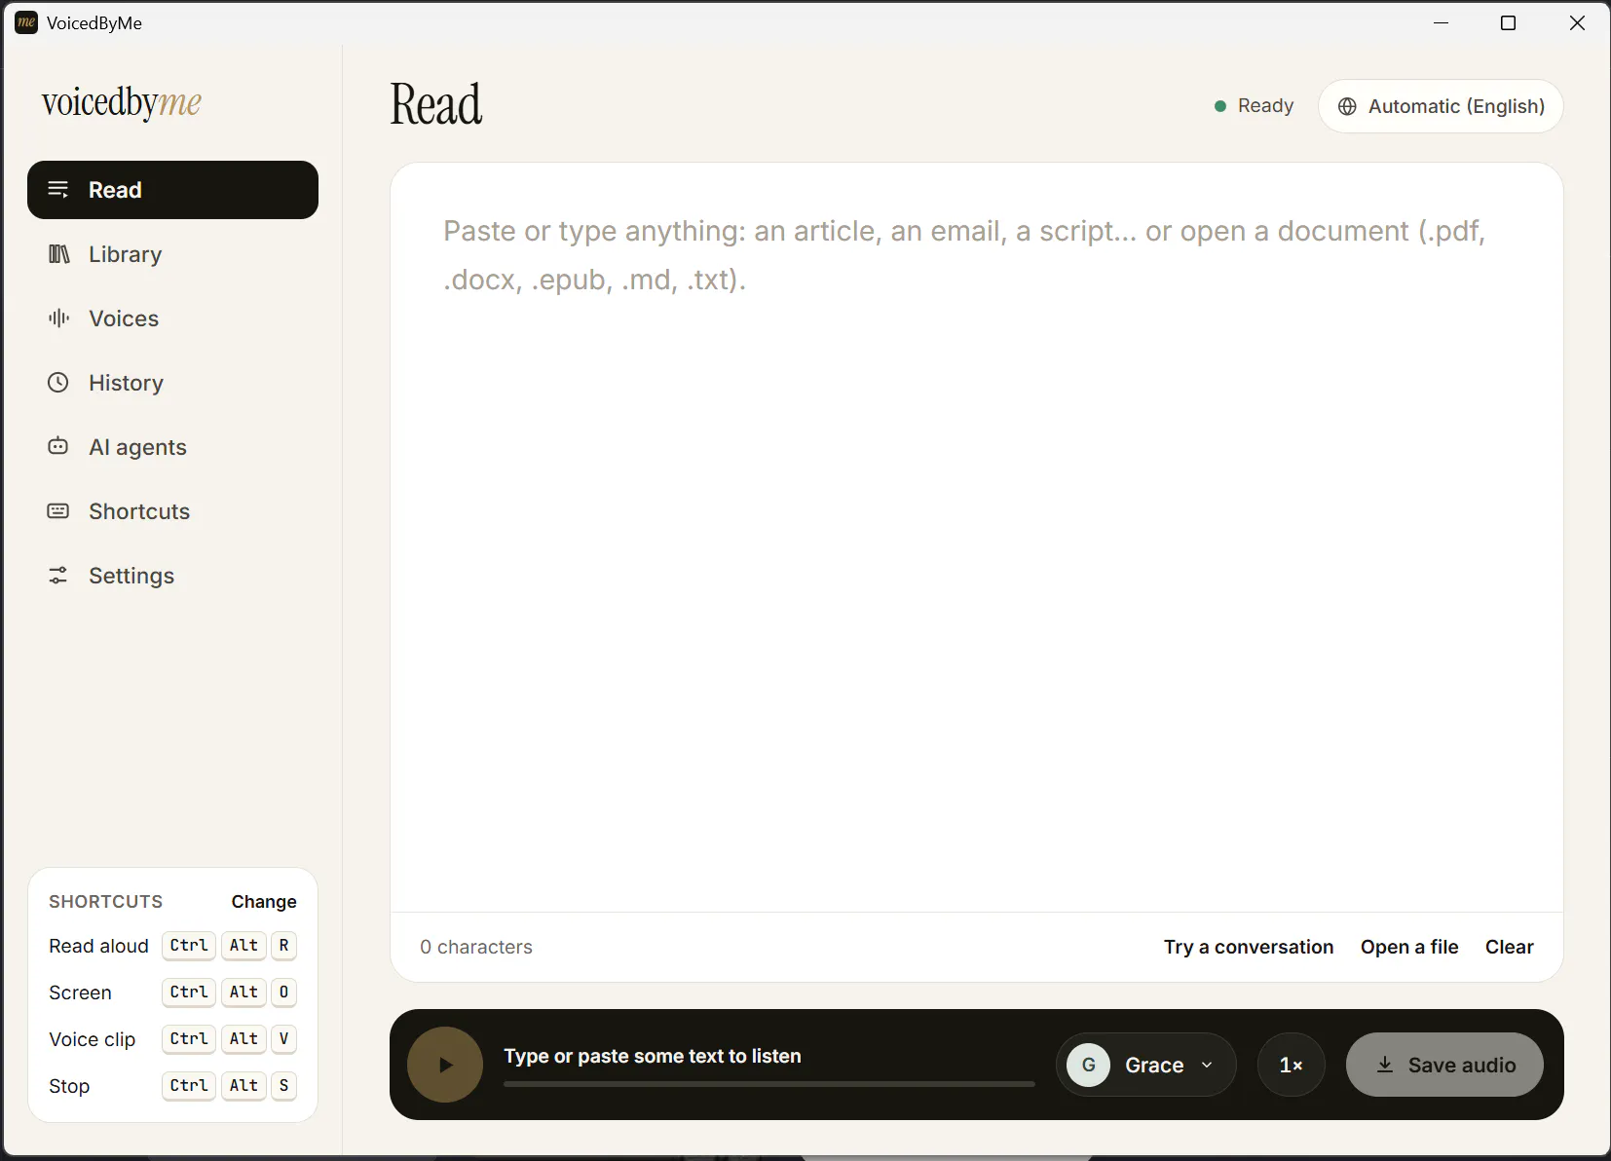Viewport: 1611px width, 1161px height.
Task: Click the VoicedByMe app icon in title bar
Action: (x=26, y=22)
